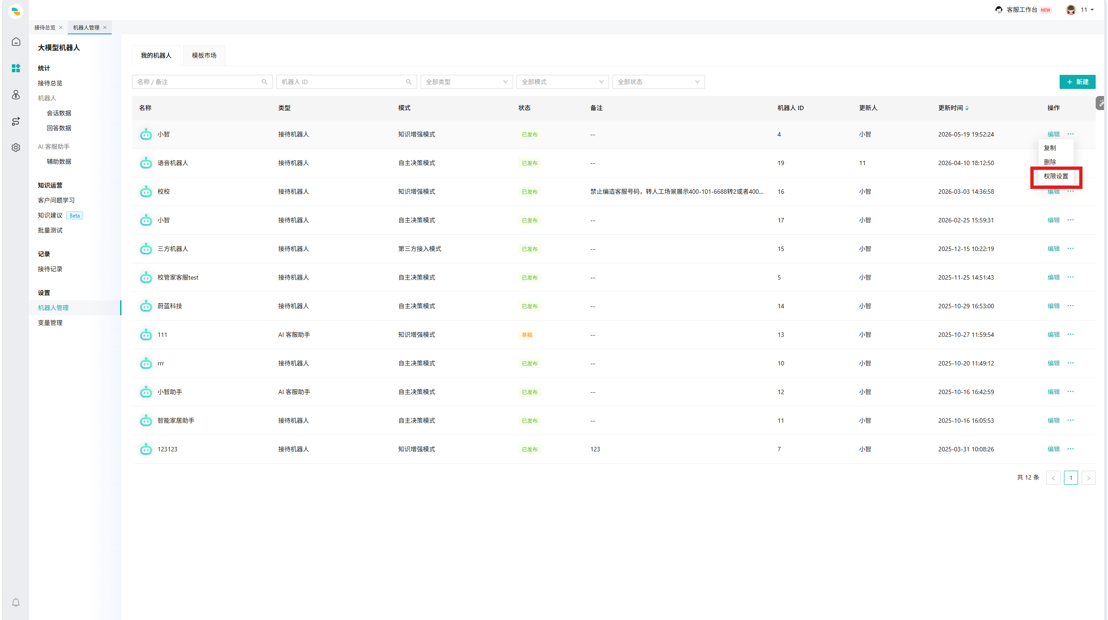Open the home icon in left sidebar

16,42
